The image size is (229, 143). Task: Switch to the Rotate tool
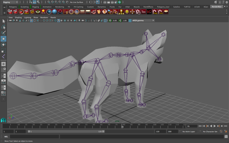[x=3, y=45]
